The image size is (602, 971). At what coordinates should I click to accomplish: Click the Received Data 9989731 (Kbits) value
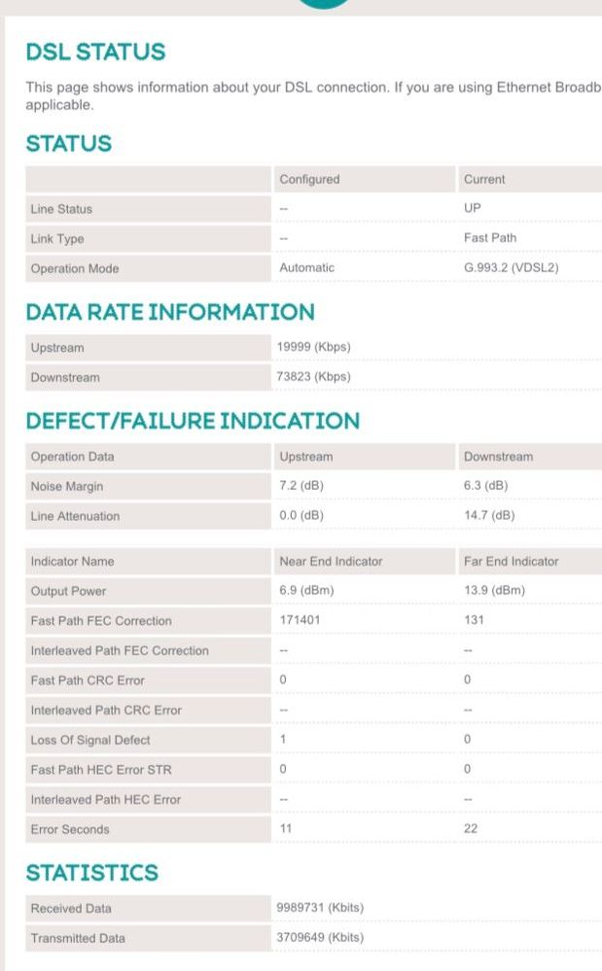pyautogui.click(x=320, y=907)
